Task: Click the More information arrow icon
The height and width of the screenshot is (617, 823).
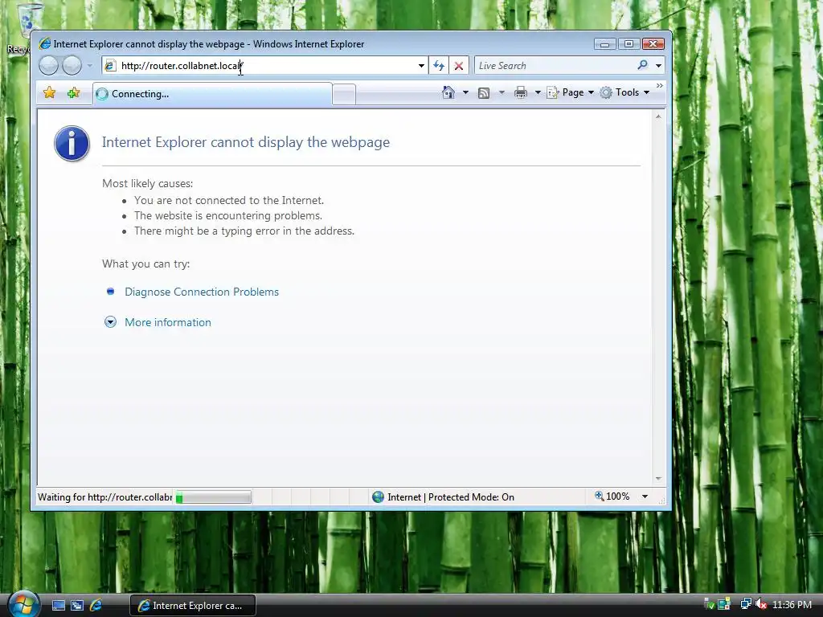Action: click(x=110, y=322)
